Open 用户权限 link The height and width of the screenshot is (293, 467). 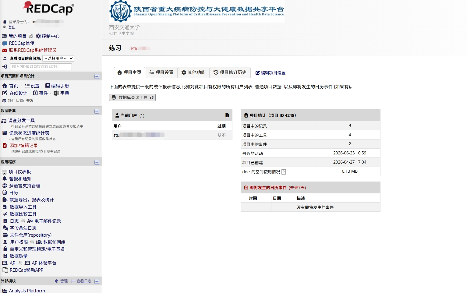(19, 242)
